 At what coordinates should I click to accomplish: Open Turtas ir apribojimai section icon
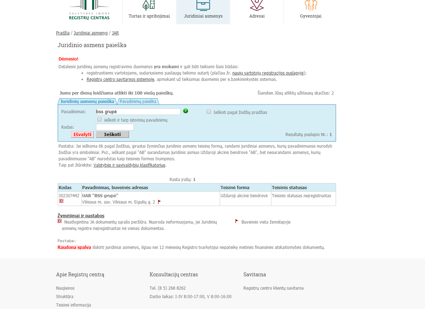pyautogui.click(x=149, y=5)
